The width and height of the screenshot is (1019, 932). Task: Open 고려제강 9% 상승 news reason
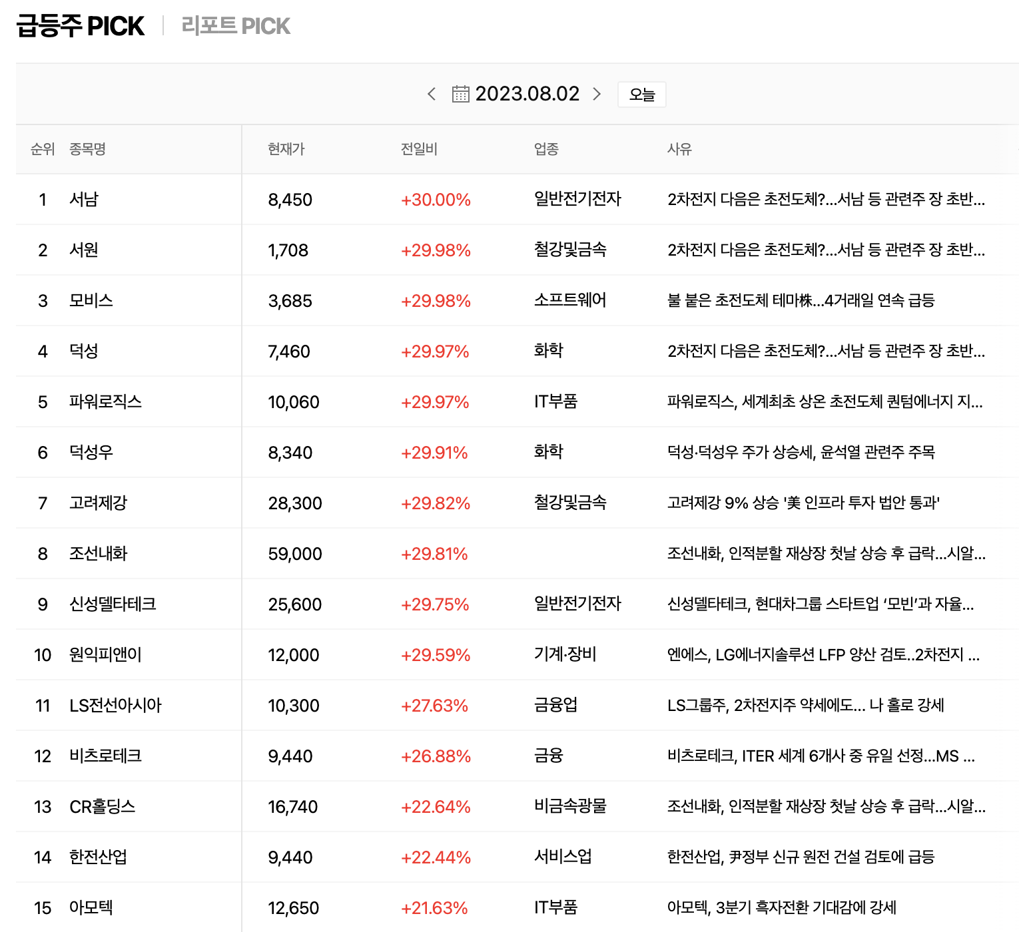coord(803,503)
